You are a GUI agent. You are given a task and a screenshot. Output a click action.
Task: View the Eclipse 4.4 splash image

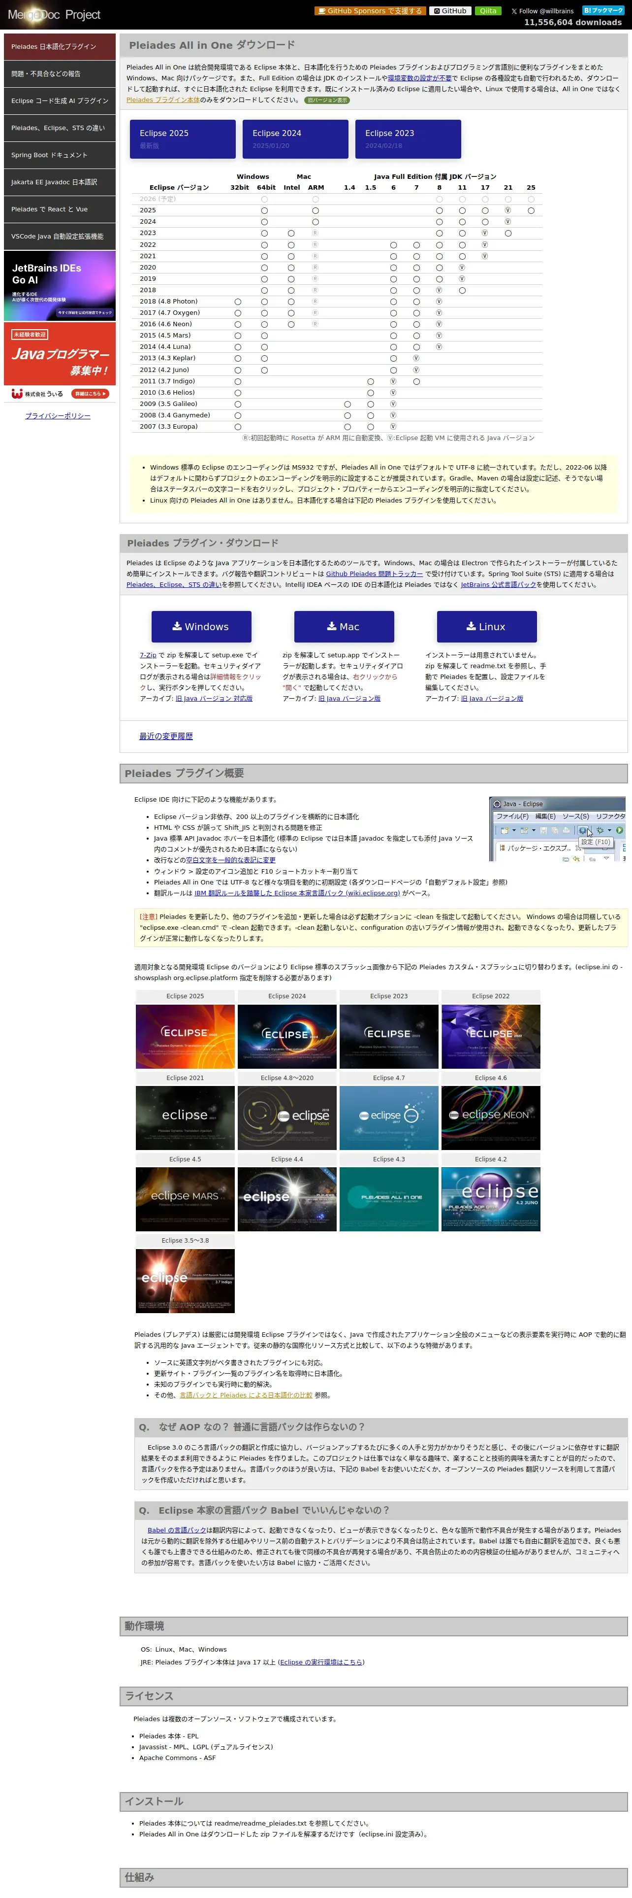click(287, 1199)
